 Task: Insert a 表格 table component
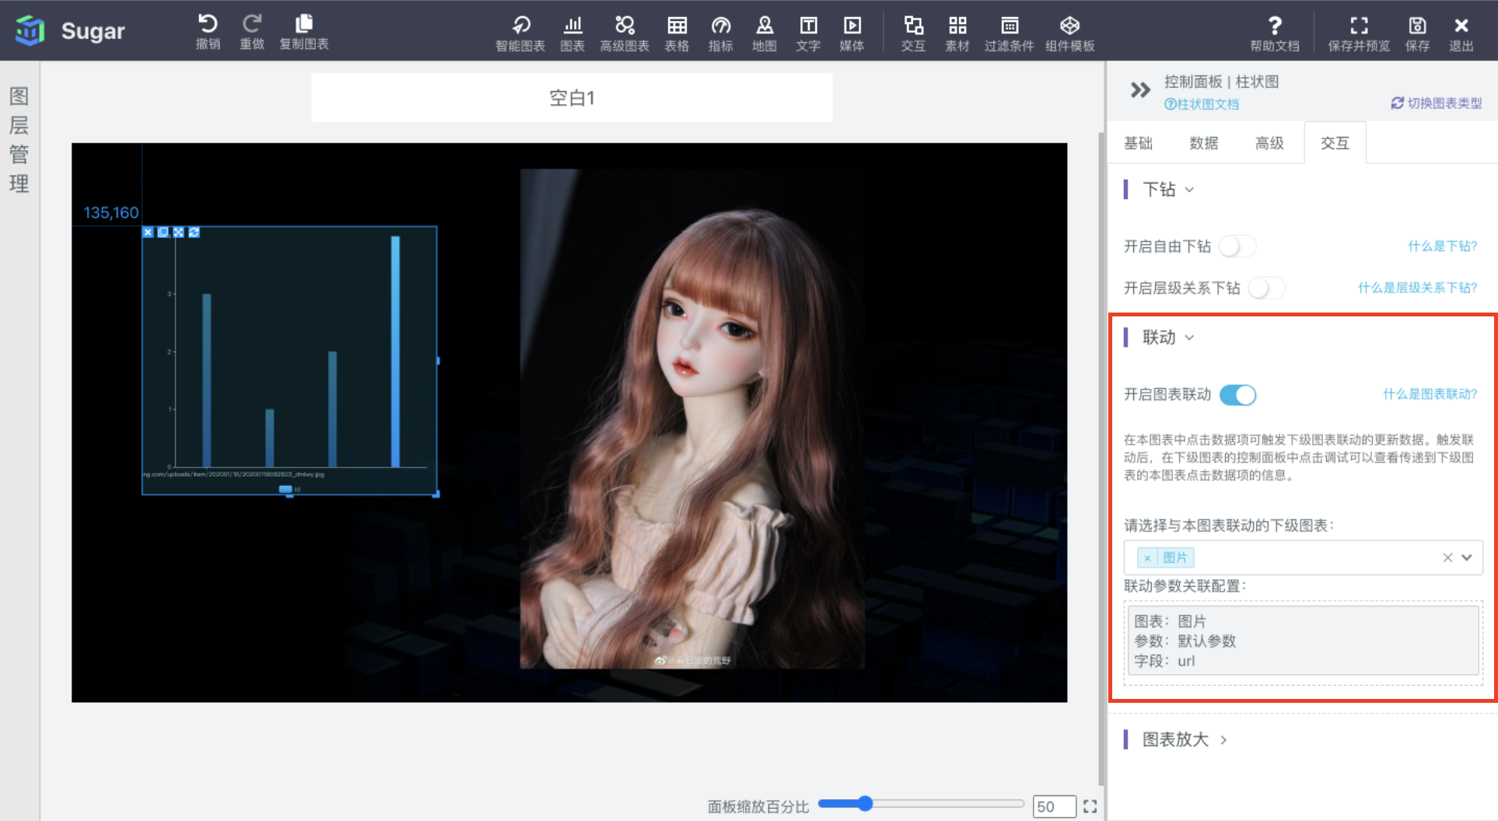point(677,34)
